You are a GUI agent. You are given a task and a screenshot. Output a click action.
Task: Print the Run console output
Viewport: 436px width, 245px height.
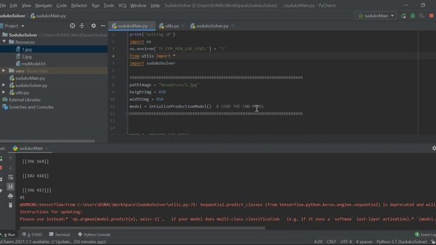click(x=11, y=196)
